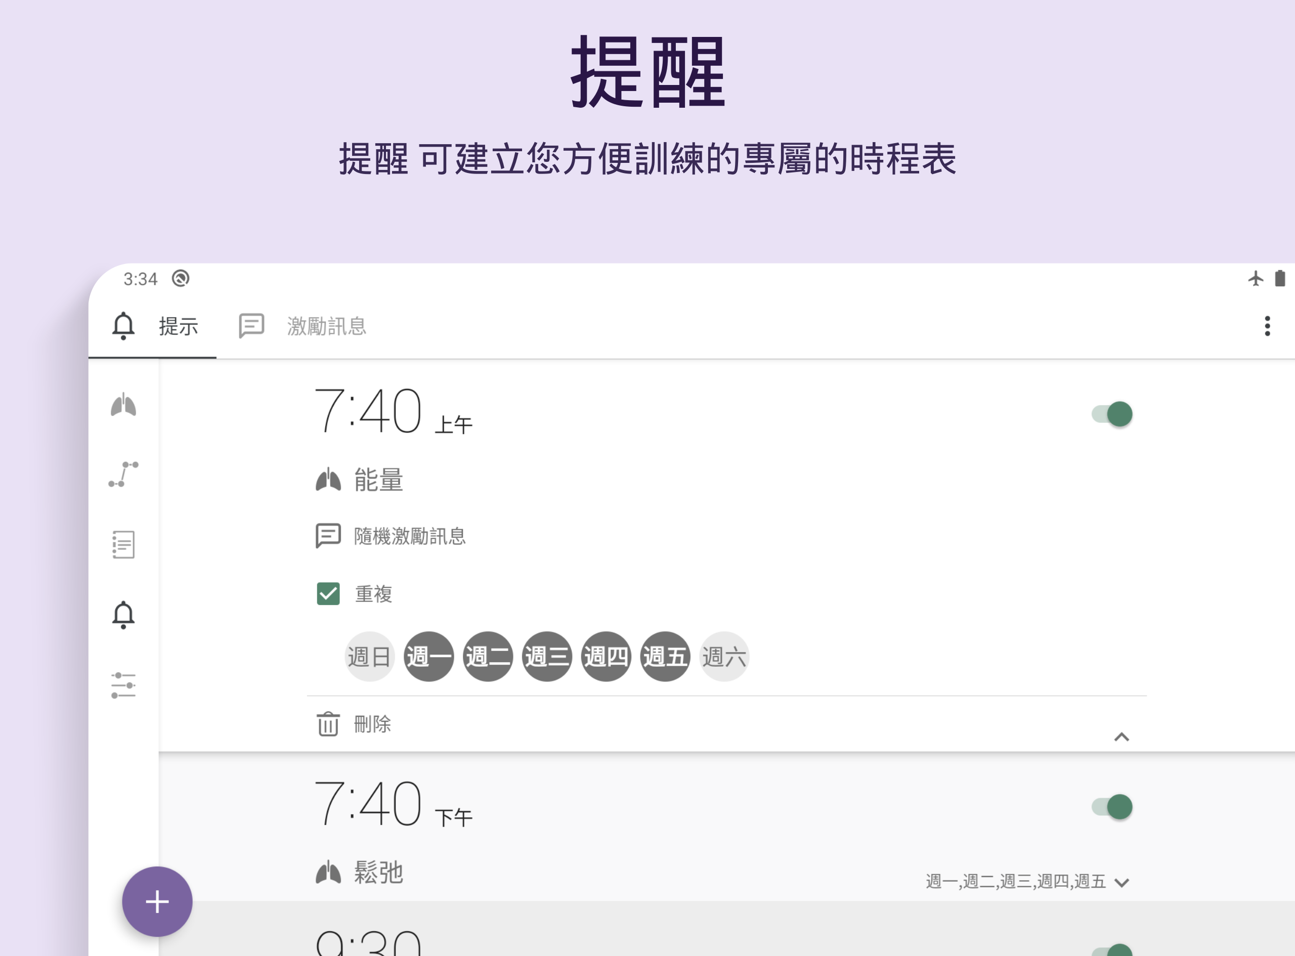This screenshot has width=1295, height=956.
Task: Enable the 週日 day chip
Action: tap(369, 656)
